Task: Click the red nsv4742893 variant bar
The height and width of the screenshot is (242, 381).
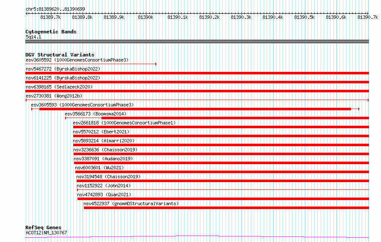Action: click(223, 199)
